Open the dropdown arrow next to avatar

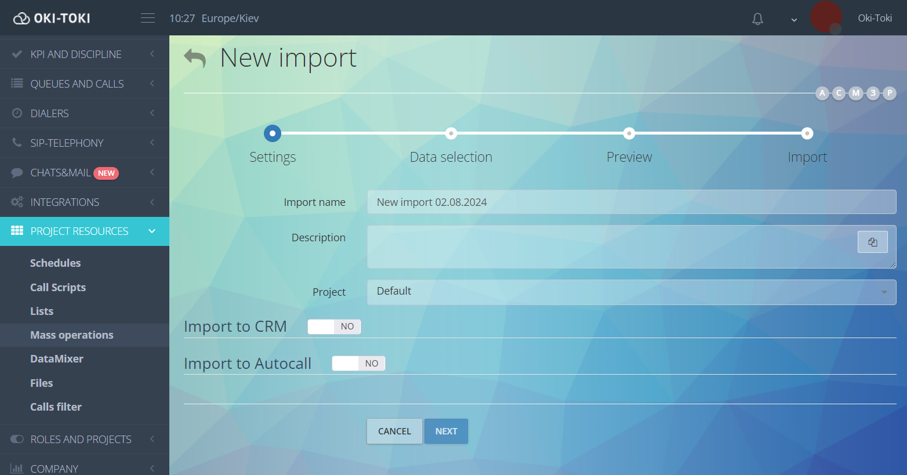(x=794, y=20)
